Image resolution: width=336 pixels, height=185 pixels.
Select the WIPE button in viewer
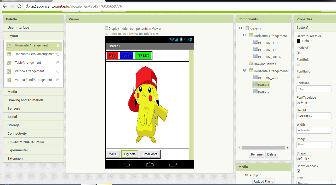point(113,154)
